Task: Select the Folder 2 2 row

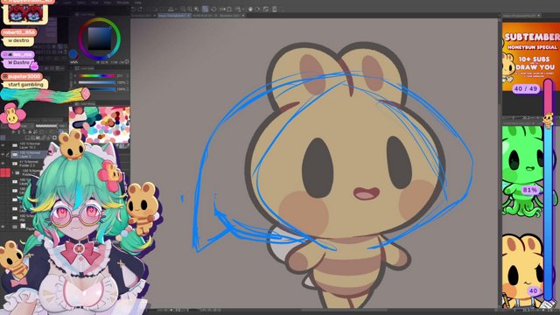Action: pos(29,164)
